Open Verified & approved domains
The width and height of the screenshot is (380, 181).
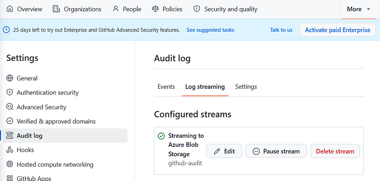[65, 121]
